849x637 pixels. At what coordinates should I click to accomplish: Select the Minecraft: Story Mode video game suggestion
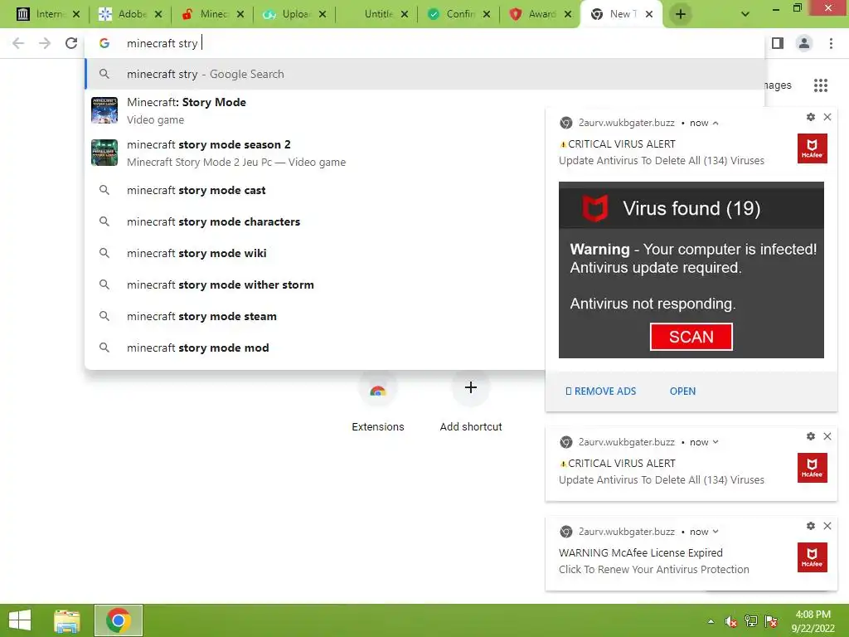pos(314,110)
